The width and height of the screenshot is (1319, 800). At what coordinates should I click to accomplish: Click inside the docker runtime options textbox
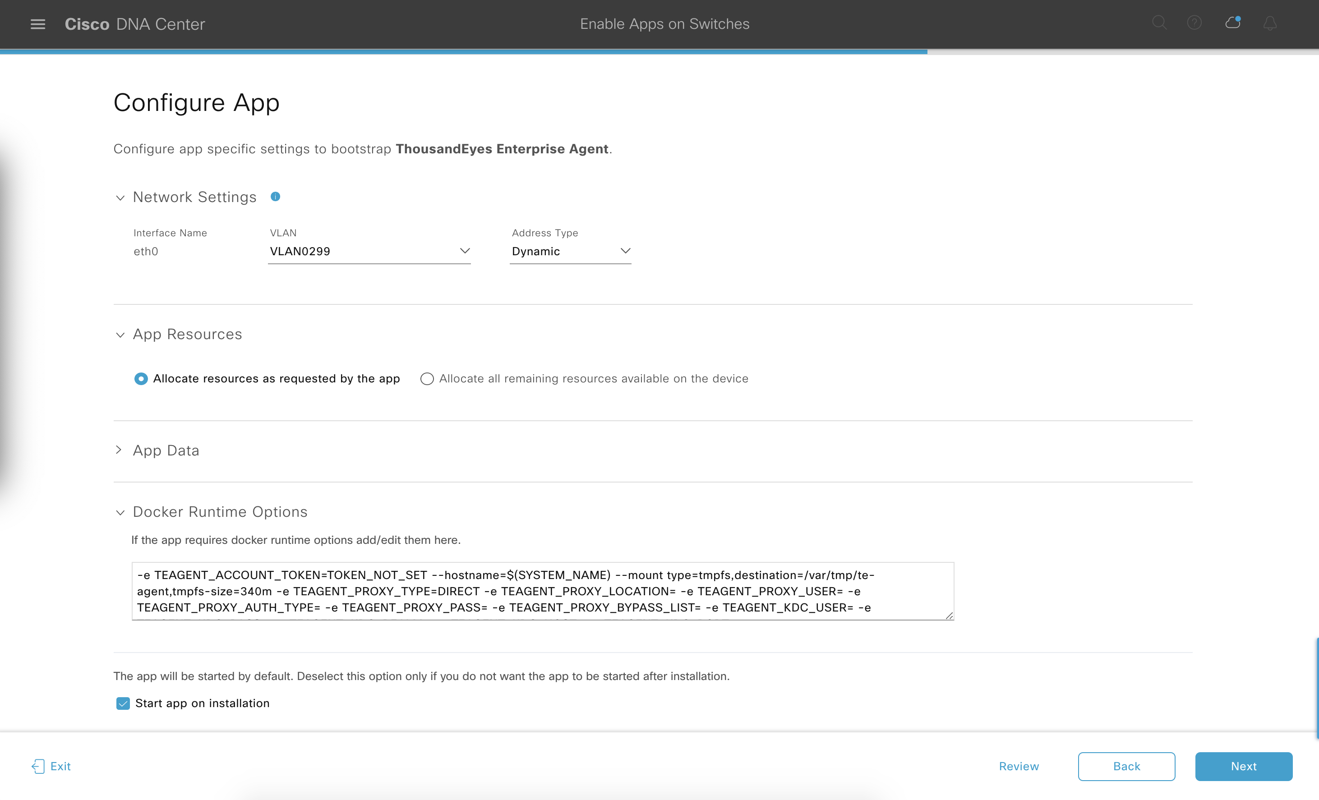click(542, 591)
